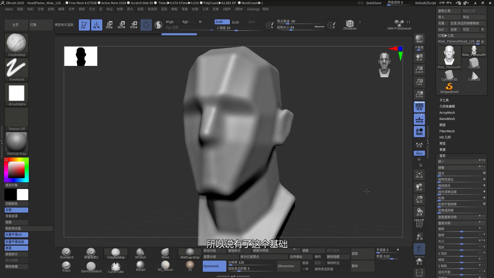This screenshot has height=278, width=494.
Task: Select the hPolish brush
Action: point(140,253)
